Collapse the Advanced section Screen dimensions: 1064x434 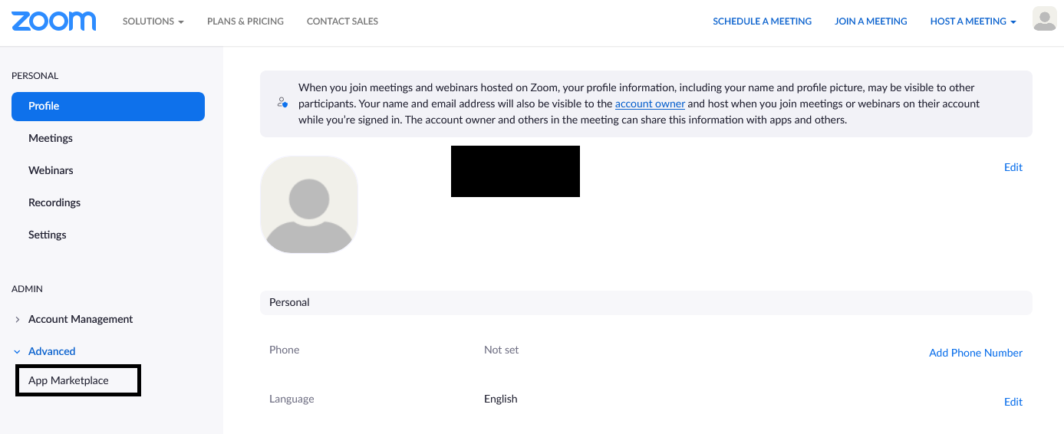point(51,351)
